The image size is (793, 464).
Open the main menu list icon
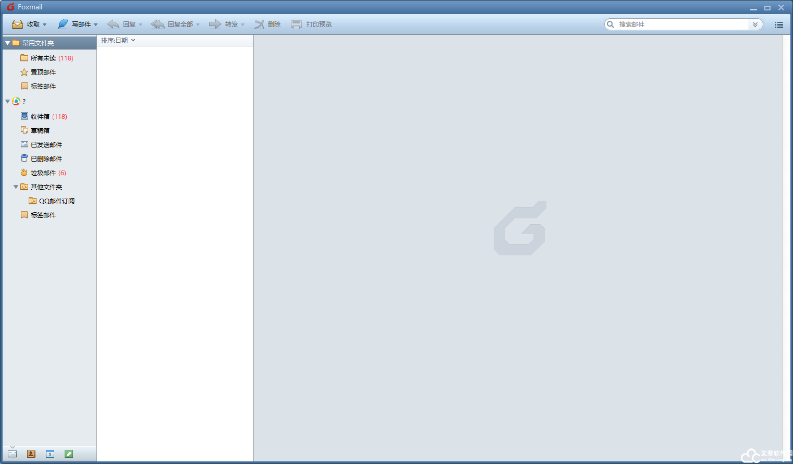point(779,25)
